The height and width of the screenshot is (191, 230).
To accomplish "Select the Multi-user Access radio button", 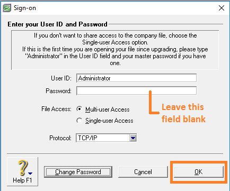I will 79,109.
